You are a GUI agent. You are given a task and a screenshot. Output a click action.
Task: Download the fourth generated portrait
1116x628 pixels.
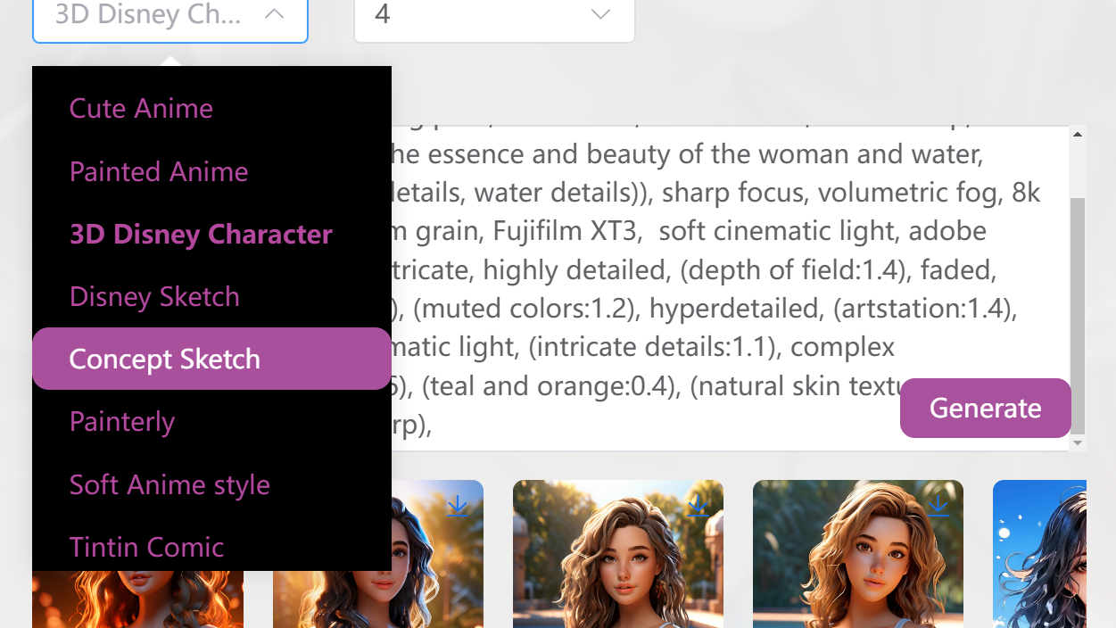[938, 507]
